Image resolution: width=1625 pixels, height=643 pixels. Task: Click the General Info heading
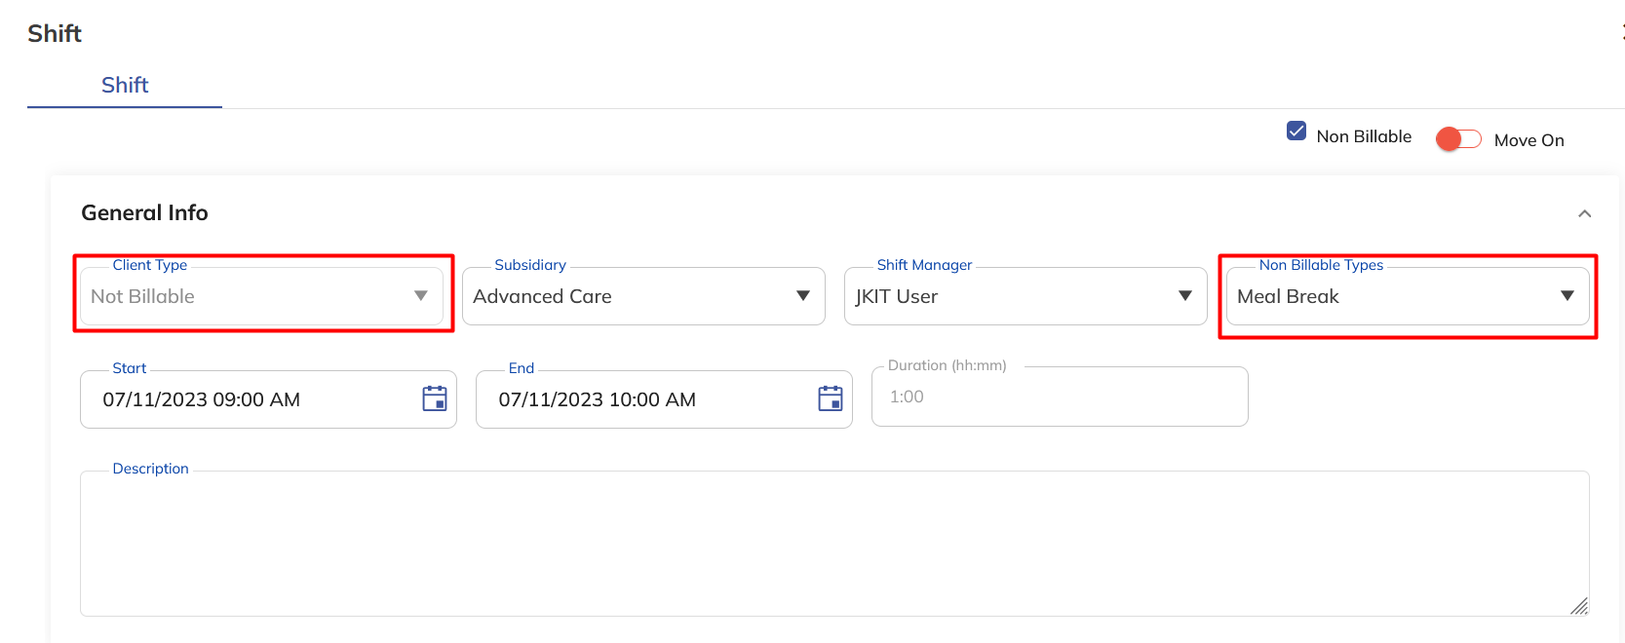click(x=144, y=212)
